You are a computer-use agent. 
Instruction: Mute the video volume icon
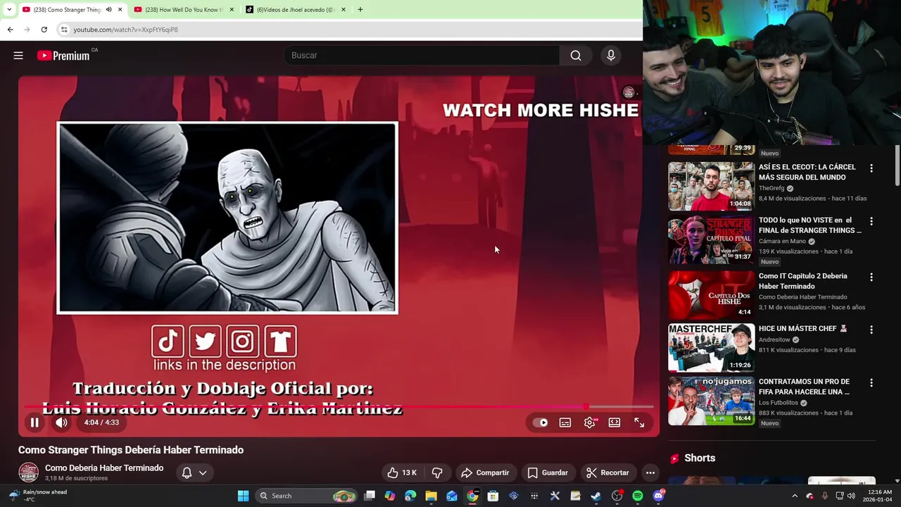click(61, 423)
